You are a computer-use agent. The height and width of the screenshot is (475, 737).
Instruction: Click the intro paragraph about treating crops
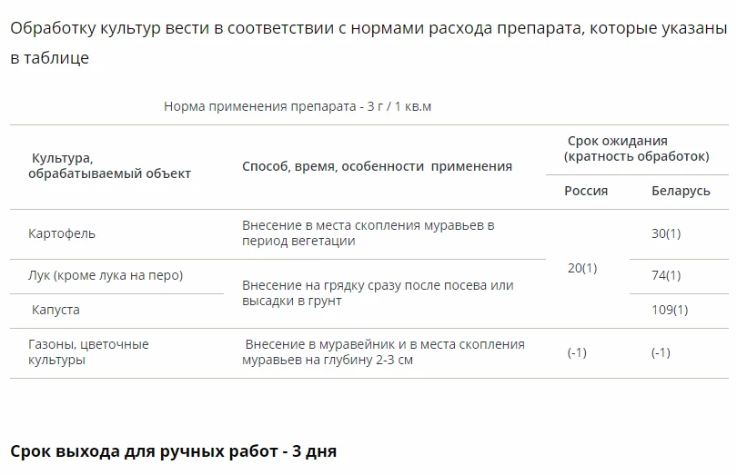tap(368, 43)
